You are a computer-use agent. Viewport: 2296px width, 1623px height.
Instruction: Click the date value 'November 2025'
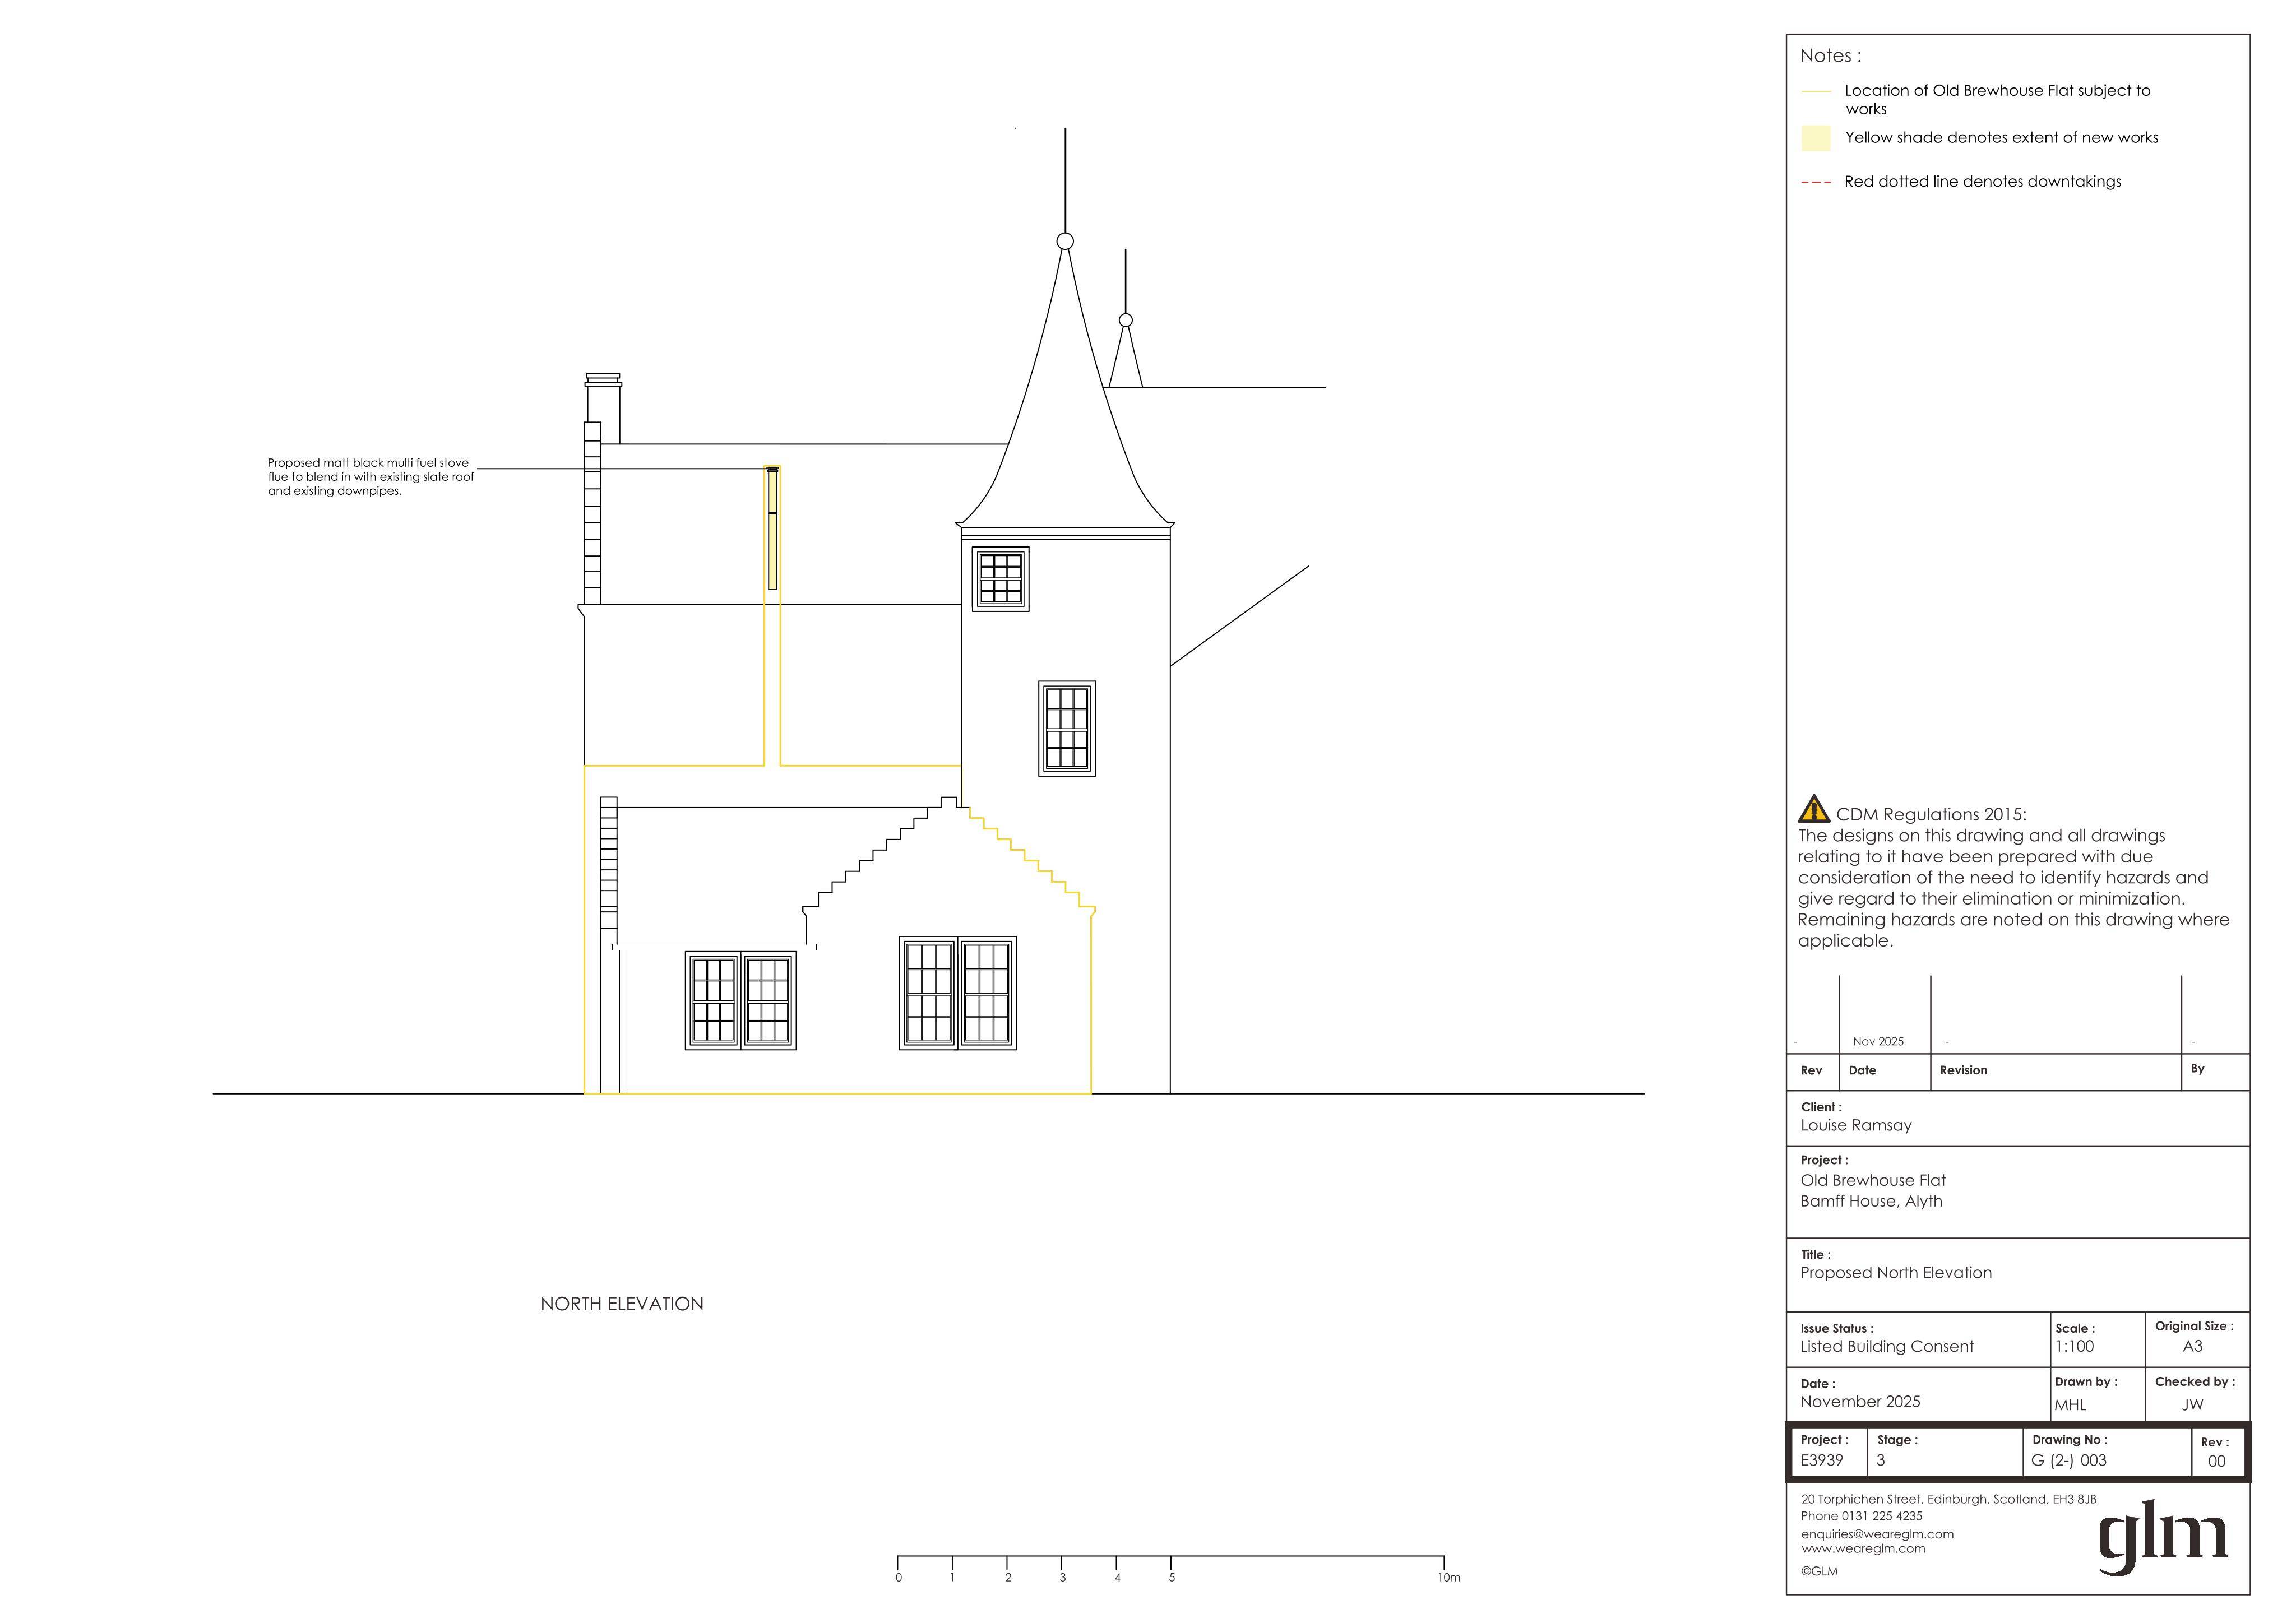click(x=1860, y=1401)
